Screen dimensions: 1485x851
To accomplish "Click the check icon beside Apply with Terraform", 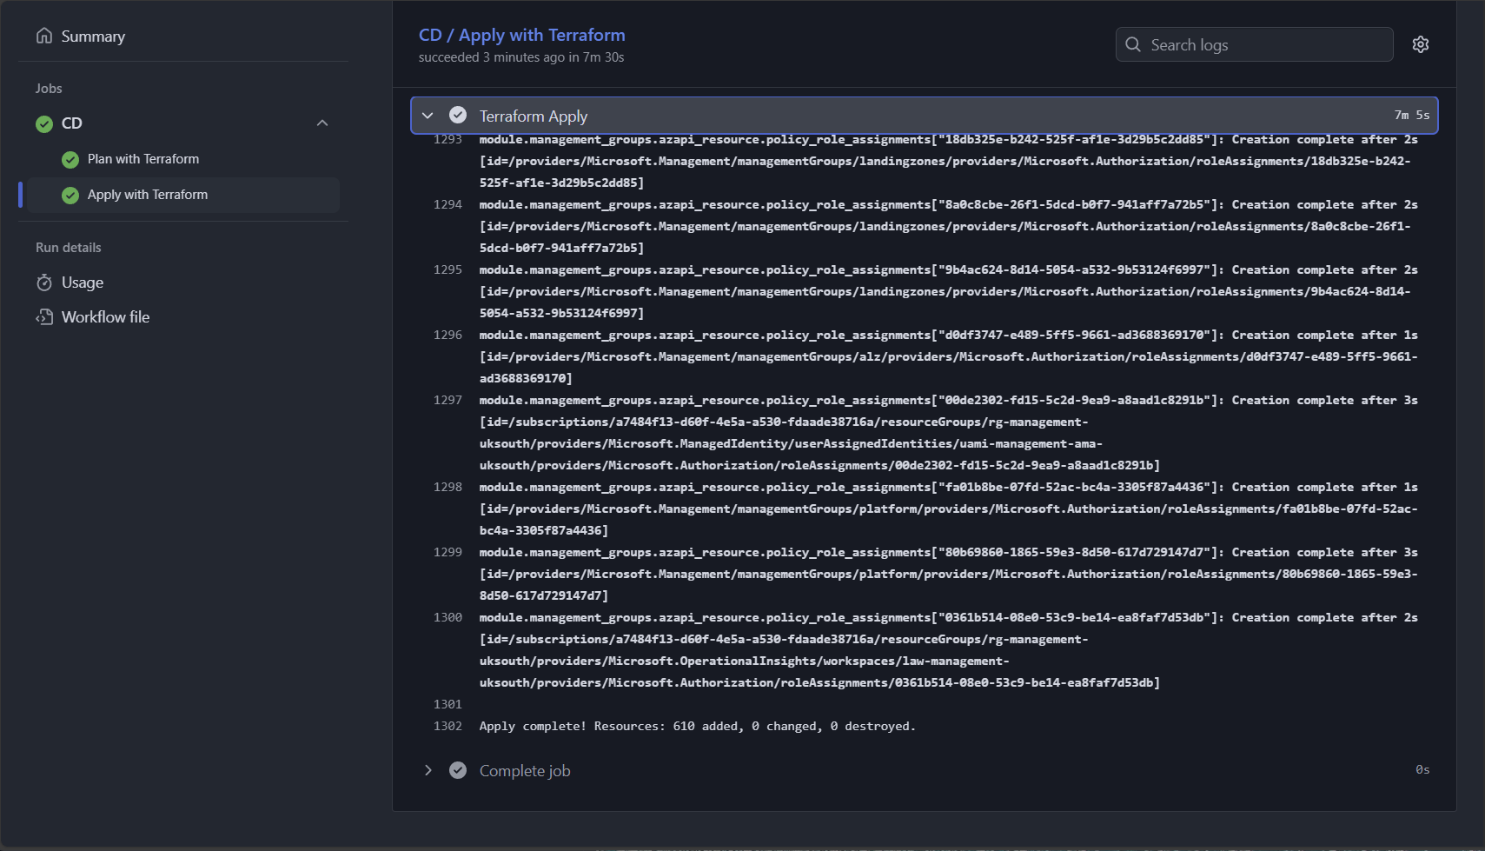I will [70, 195].
